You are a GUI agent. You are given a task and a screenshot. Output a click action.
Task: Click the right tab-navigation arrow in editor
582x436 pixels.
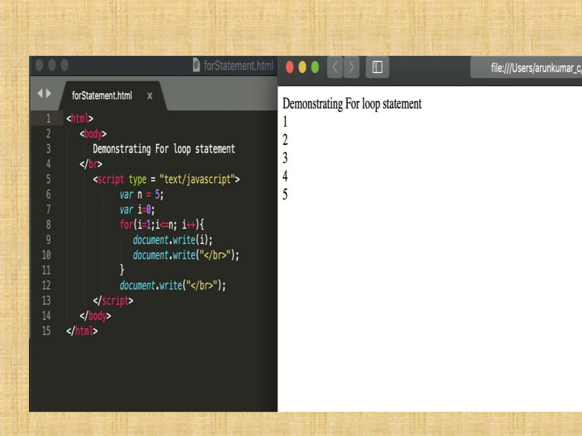(x=49, y=93)
